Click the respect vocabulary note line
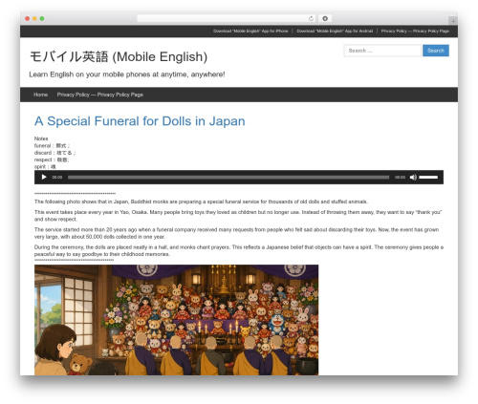The image size is (478, 404). [x=52, y=159]
